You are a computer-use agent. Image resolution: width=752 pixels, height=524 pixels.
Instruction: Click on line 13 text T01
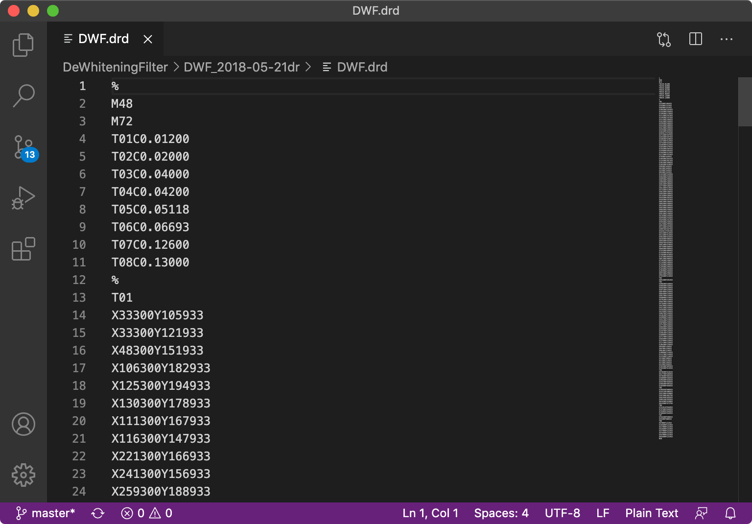coord(122,298)
